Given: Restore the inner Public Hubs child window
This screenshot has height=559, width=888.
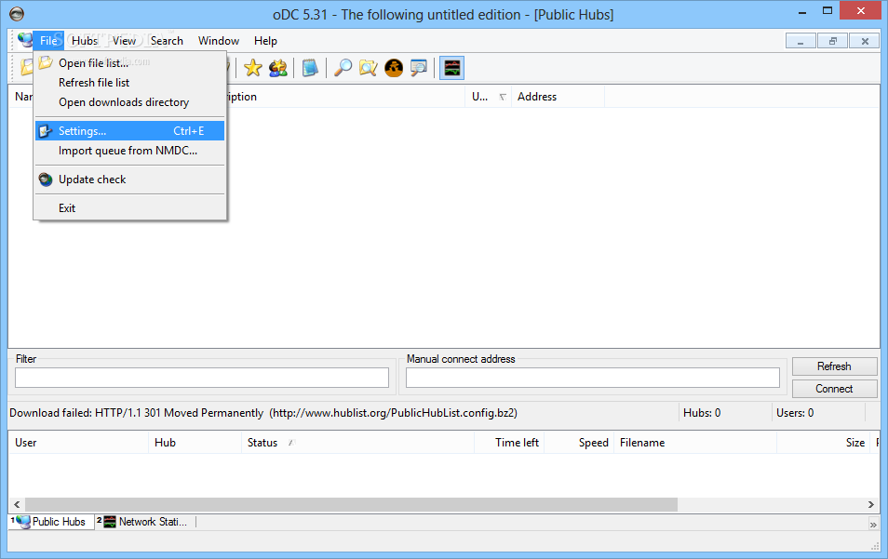Looking at the screenshot, I should click(833, 41).
